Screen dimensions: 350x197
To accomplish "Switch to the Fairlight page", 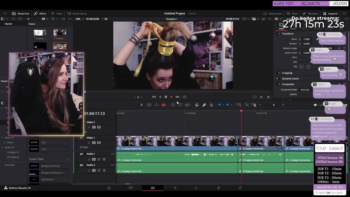I will tap(218, 188).
